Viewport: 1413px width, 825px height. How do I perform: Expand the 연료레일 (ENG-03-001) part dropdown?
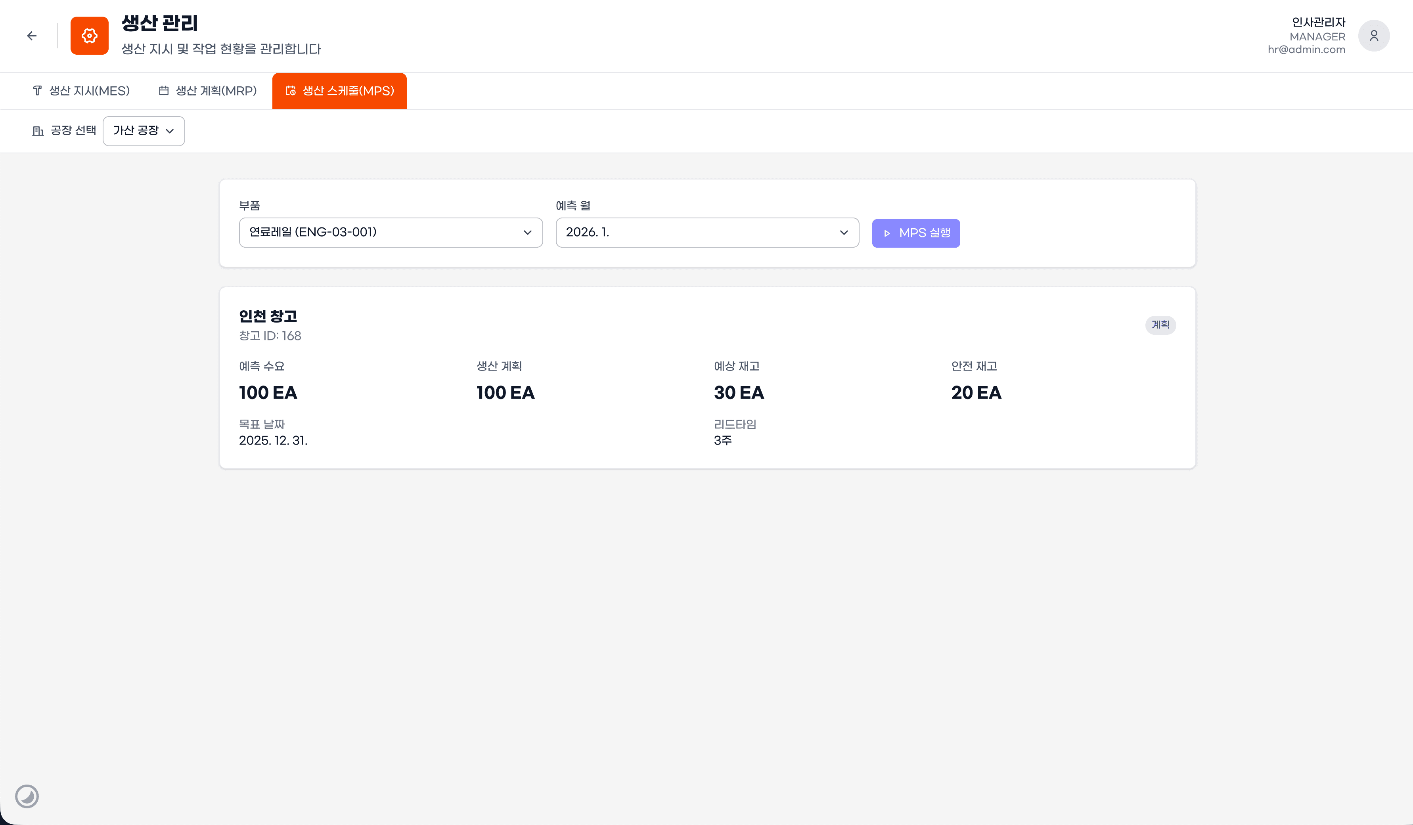tap(390, 233)
